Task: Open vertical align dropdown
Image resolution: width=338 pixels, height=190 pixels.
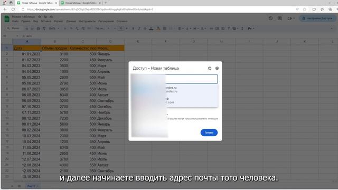Action: [x=188, y=28]
